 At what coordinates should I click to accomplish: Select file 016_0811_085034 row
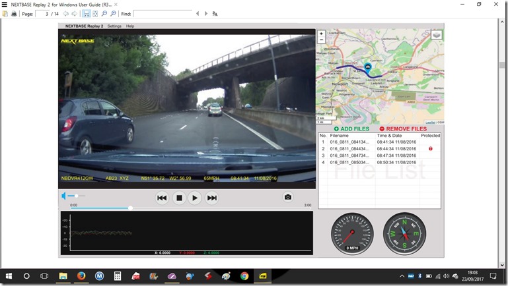click(379, 162)
